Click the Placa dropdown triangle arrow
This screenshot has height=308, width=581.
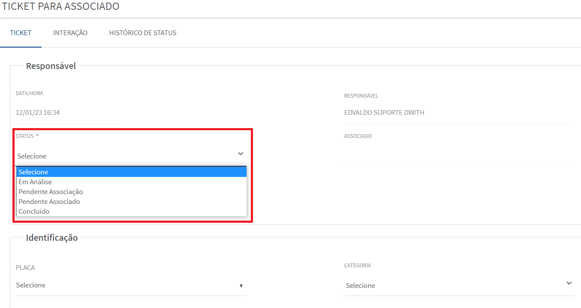241,286
